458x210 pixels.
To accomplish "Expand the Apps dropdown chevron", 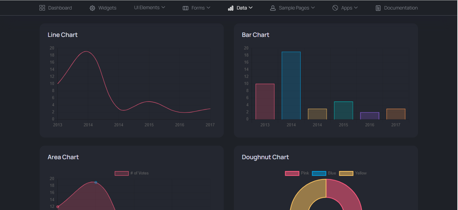I will tap(356, 7).
